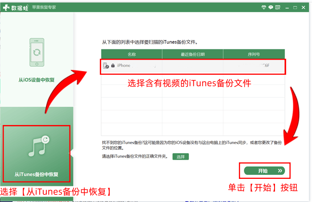The height and width of the screenshot is (202, 312).
Task: Click the phone sync icon in sidebar
Action: [x=37, y=52]
